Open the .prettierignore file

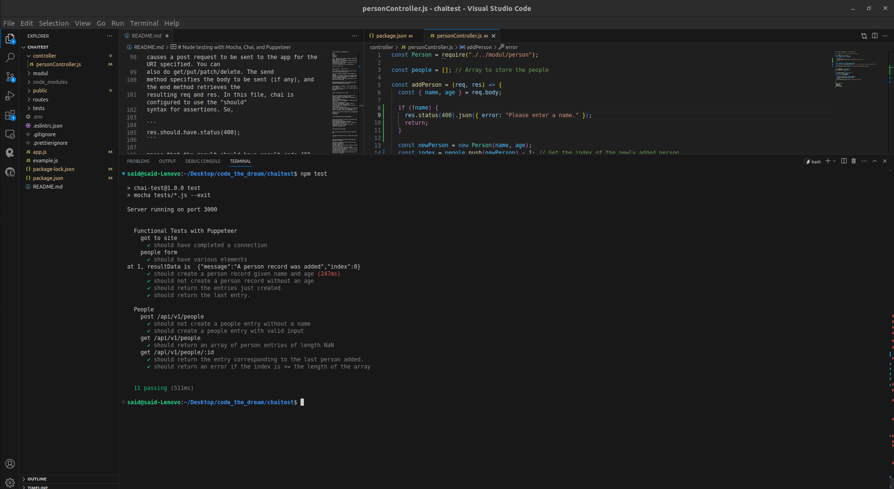[x=69, y=143]
